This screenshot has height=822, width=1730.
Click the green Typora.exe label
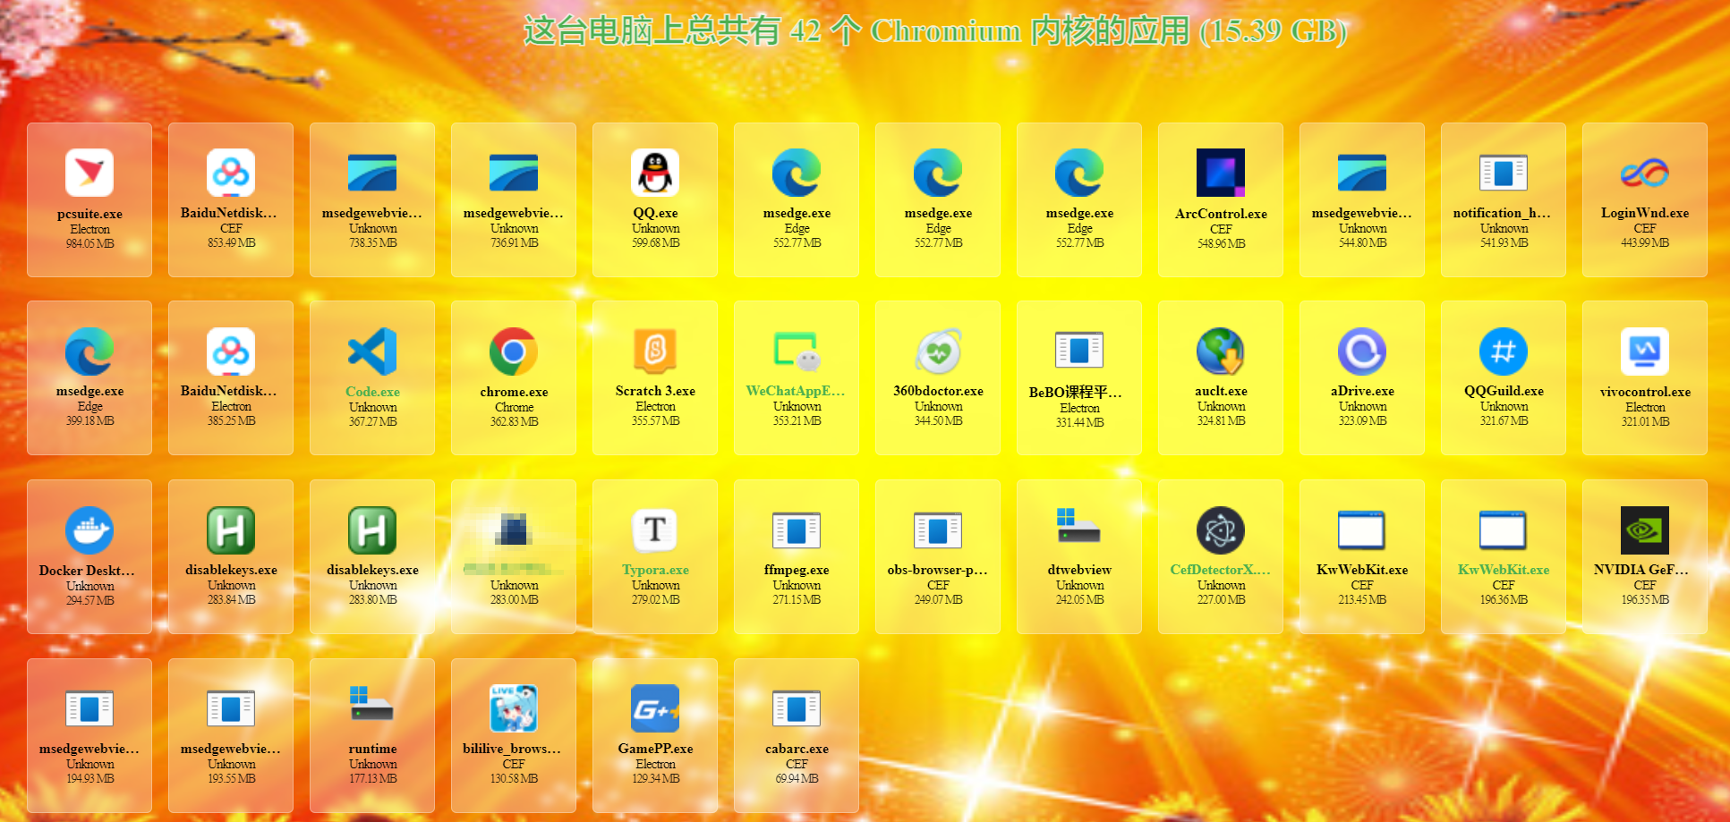655,570
